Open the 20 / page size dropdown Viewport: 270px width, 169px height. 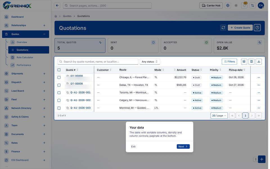pos(219,115)
